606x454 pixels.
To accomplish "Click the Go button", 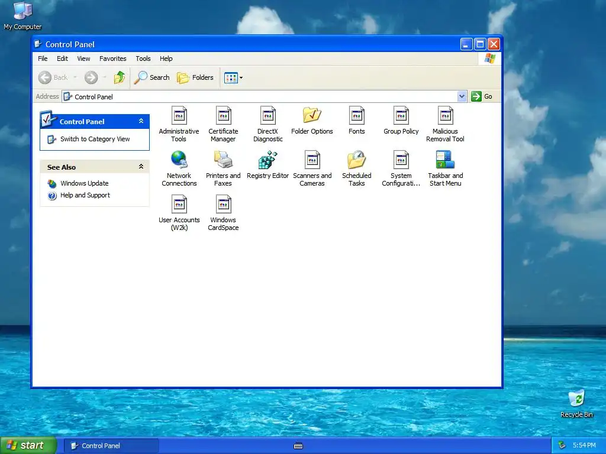I will tap(482, 96).
